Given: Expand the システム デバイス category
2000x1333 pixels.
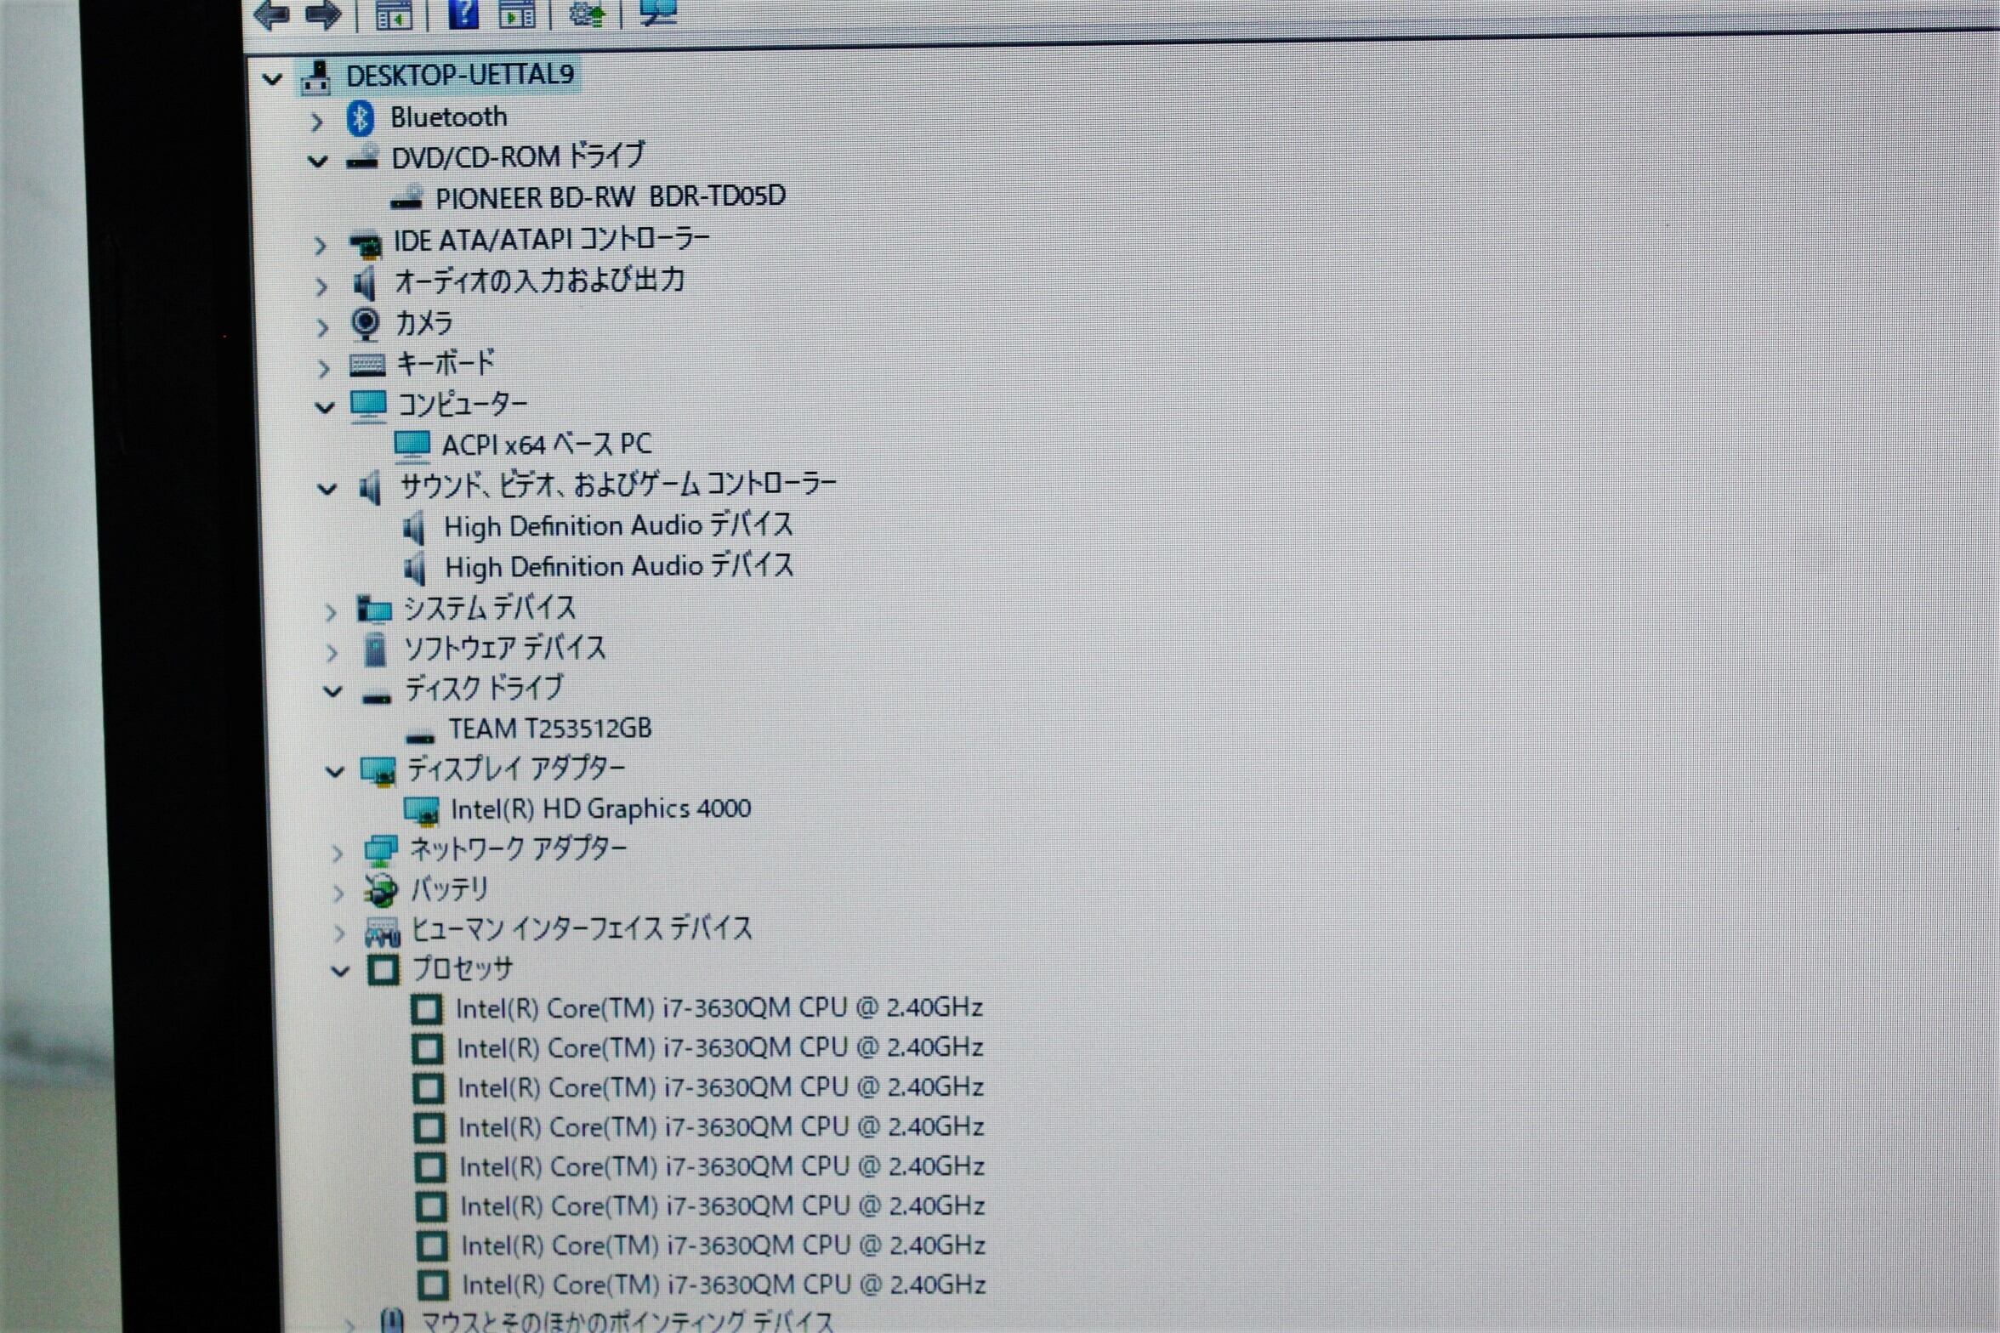Looking at the screenshot, I should click(330, 612).
